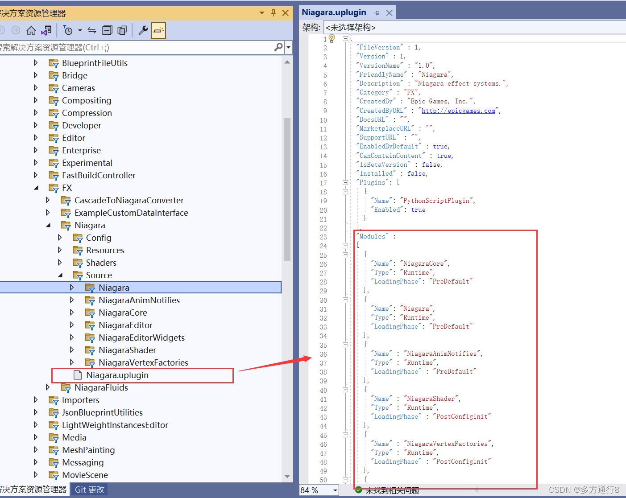Image resolution: width=626 pixels, height=498 pixels.
Task: Switch to the Git 更改 tab
Action: pyautogui.click(x=90, y=490)
